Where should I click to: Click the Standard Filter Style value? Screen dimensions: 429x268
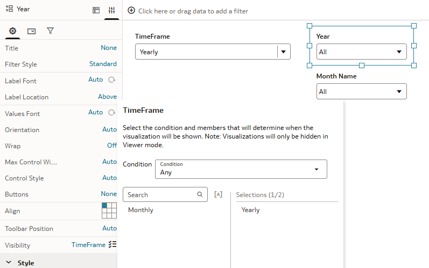[103, 64]
